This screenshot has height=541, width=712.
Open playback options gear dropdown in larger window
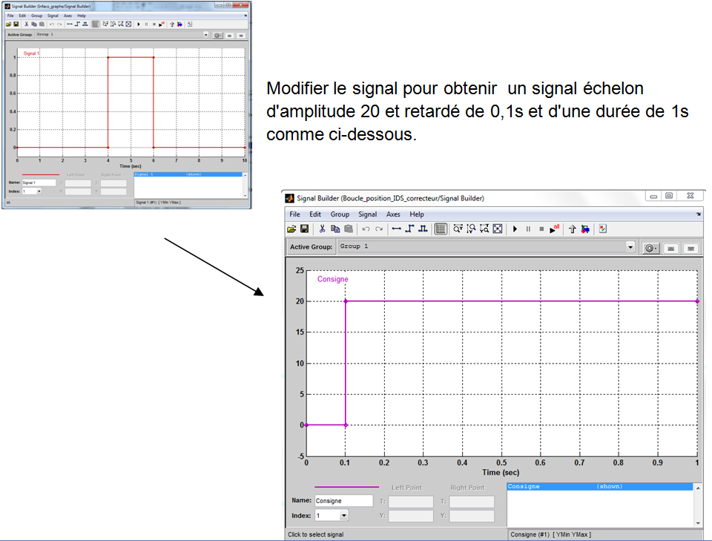click(x=650, y=248)
